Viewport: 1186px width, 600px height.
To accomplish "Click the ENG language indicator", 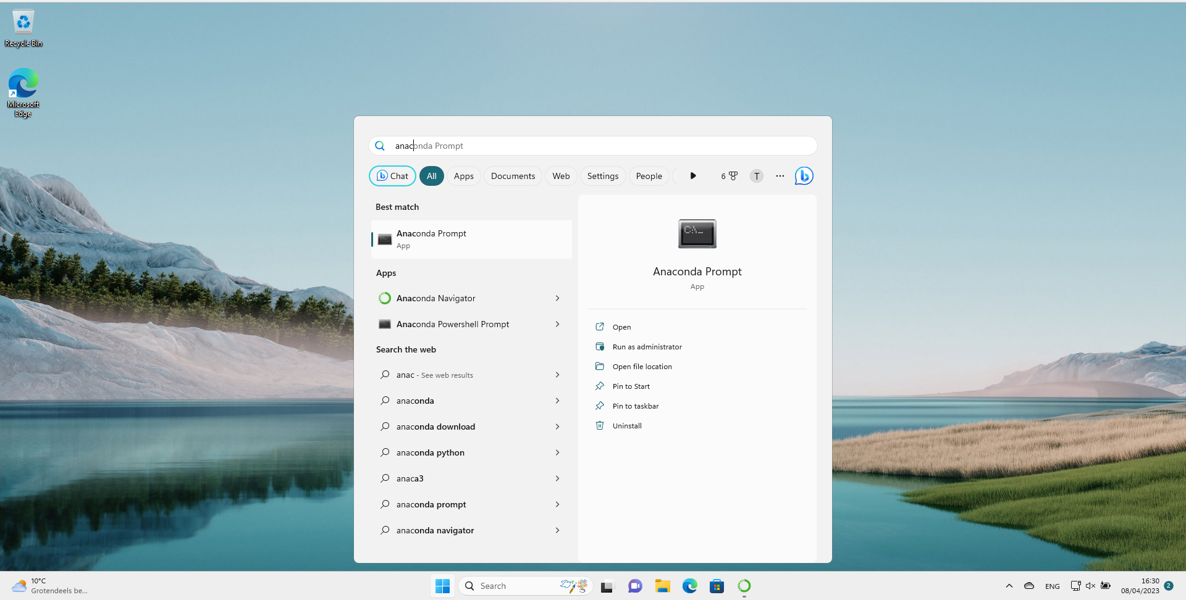I will 1053,586.
